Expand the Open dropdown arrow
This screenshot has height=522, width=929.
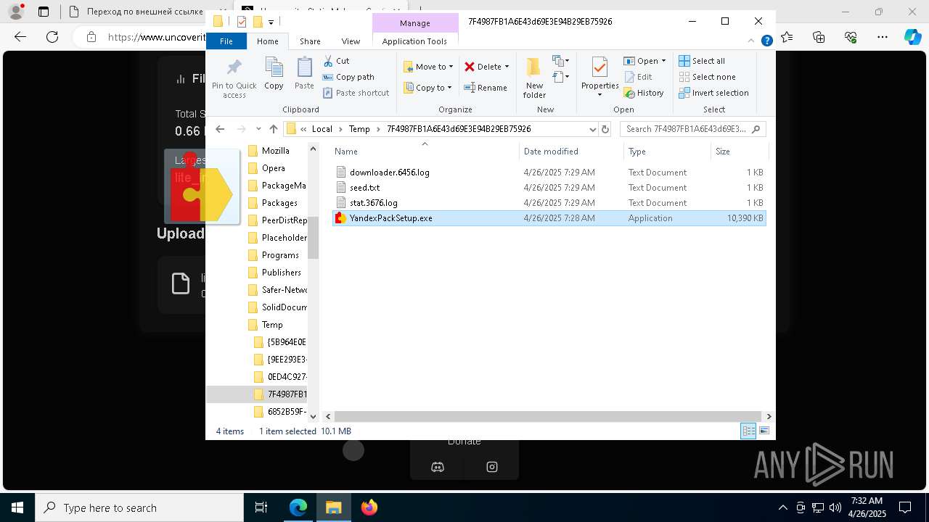(663, 61)
